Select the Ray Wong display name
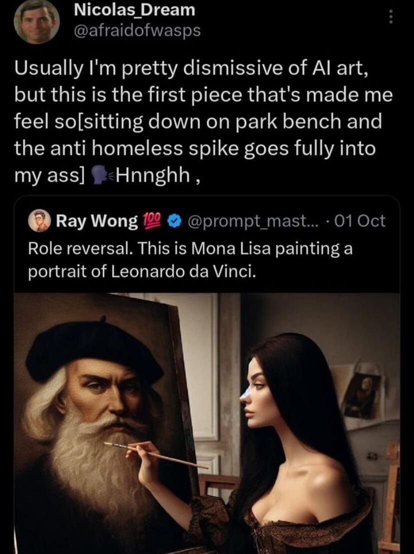This screenshot has width=414, height=554. click(x=96, y=220)
